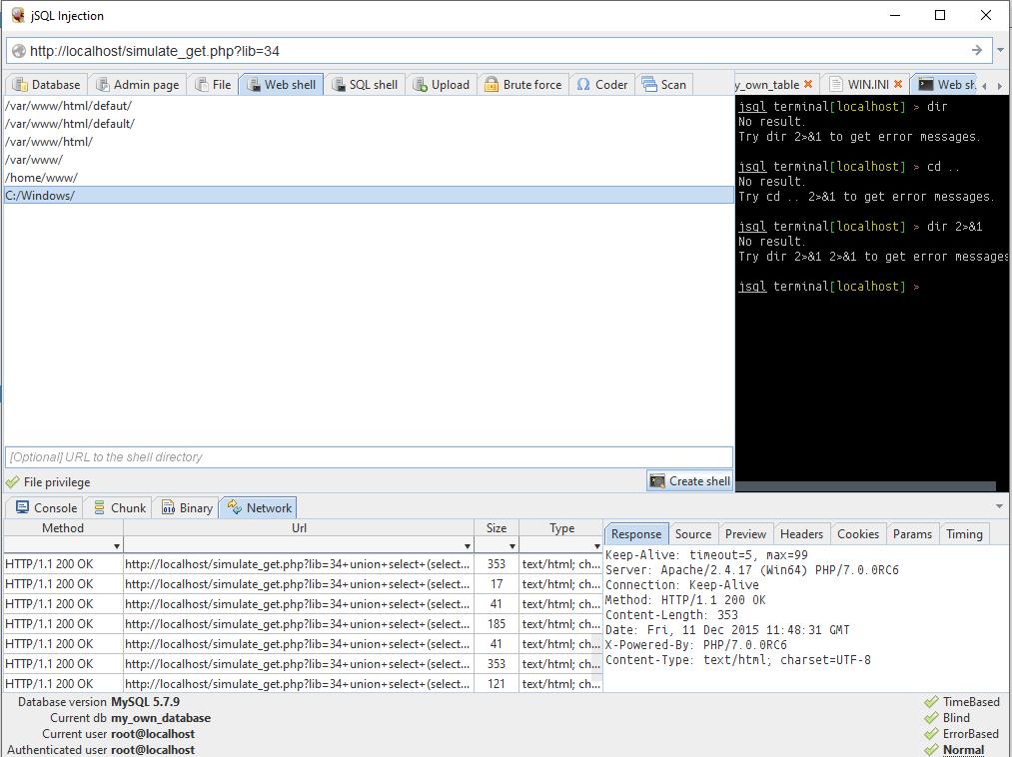
Task: Open the Method column filter dropdown
Action: (x=116, y=546)
